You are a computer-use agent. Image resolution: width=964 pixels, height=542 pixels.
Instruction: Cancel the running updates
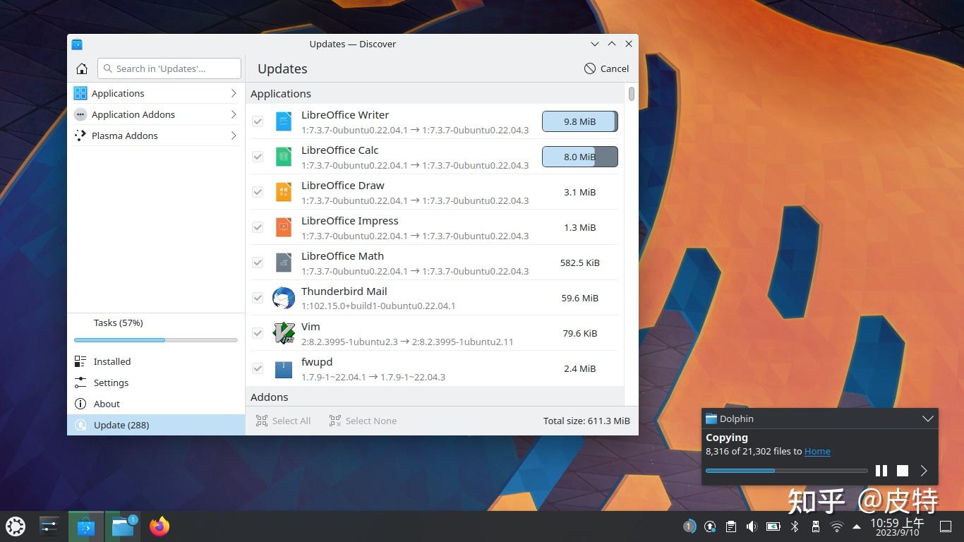pos(606,68)
